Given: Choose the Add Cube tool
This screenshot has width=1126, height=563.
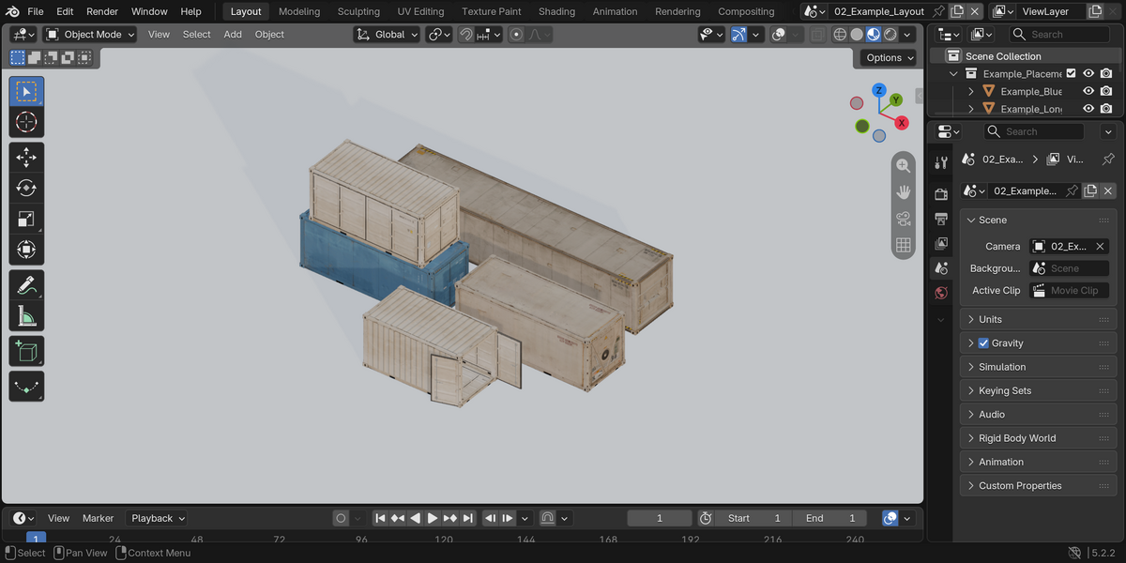Looking at the screenshot, I should tap(26, 352).
